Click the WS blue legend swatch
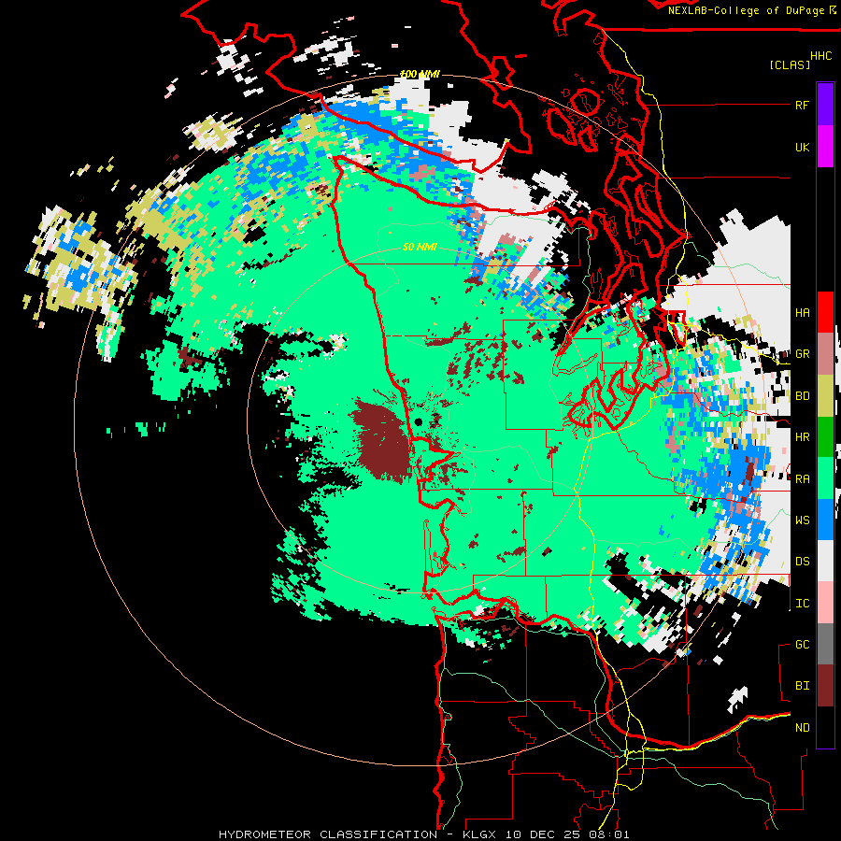841x841 pixels. coord(825,520)
